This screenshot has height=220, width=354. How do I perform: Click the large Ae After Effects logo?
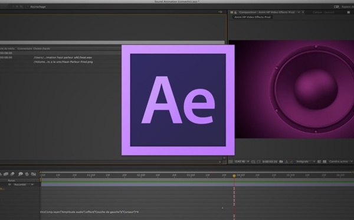pos(178,100)
